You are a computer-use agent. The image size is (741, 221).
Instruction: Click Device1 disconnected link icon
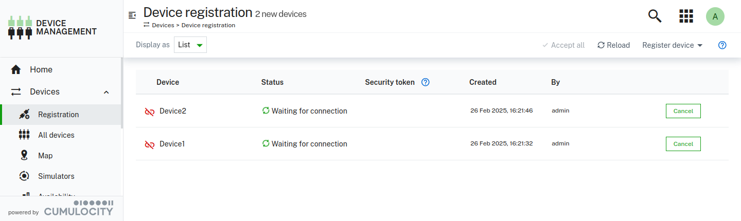point(150,144)
